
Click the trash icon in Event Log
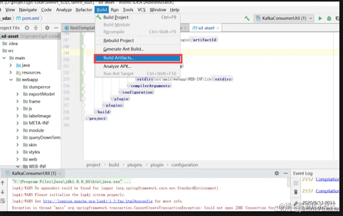[296, 192]
